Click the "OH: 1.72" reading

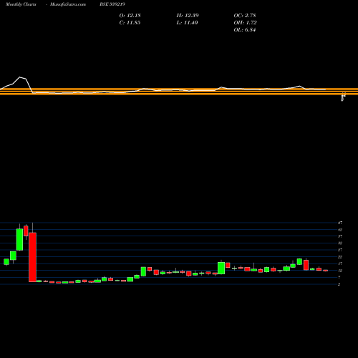tap(245, 23)
